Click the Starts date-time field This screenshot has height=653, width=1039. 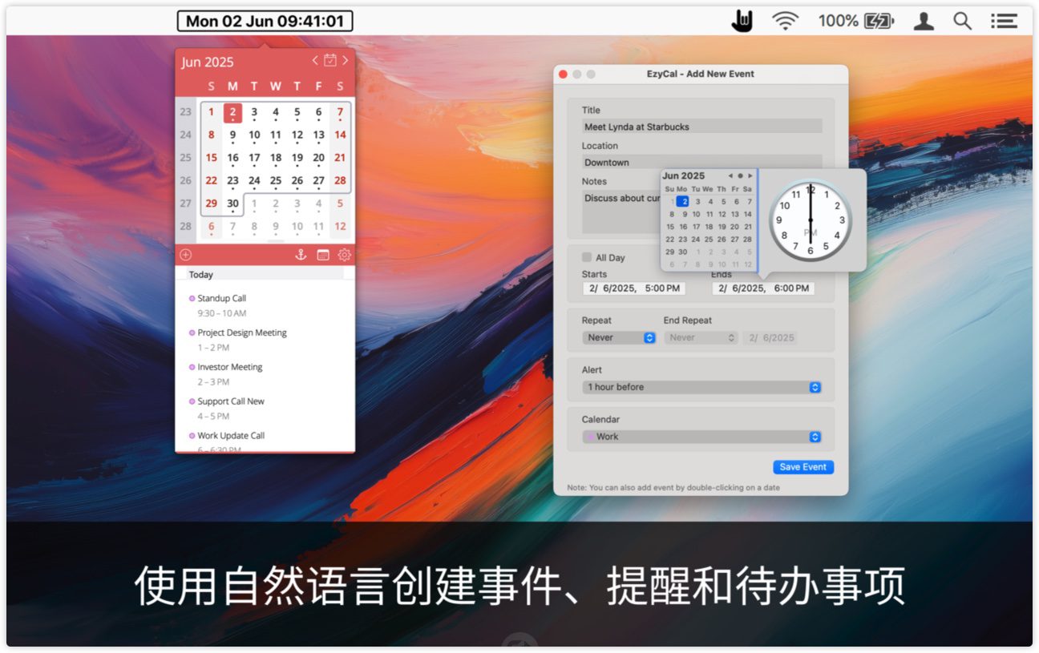pos(633,288)
